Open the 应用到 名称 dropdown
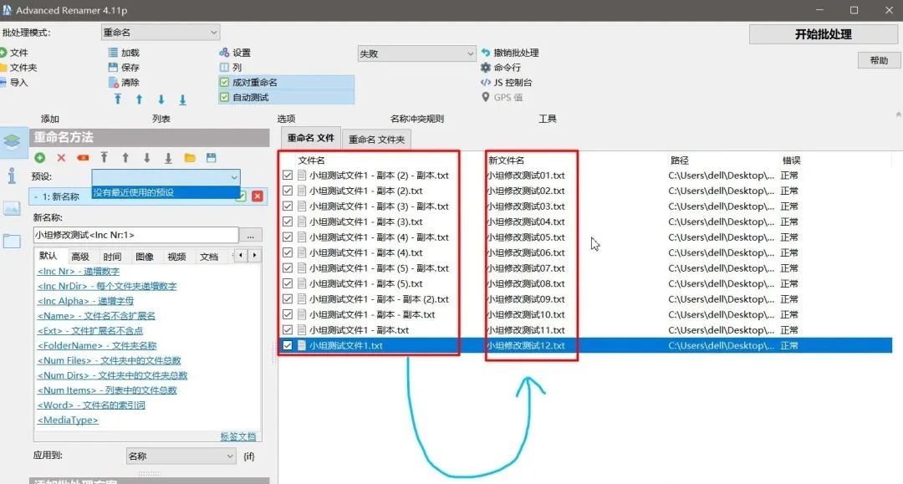 click(181, 456)
